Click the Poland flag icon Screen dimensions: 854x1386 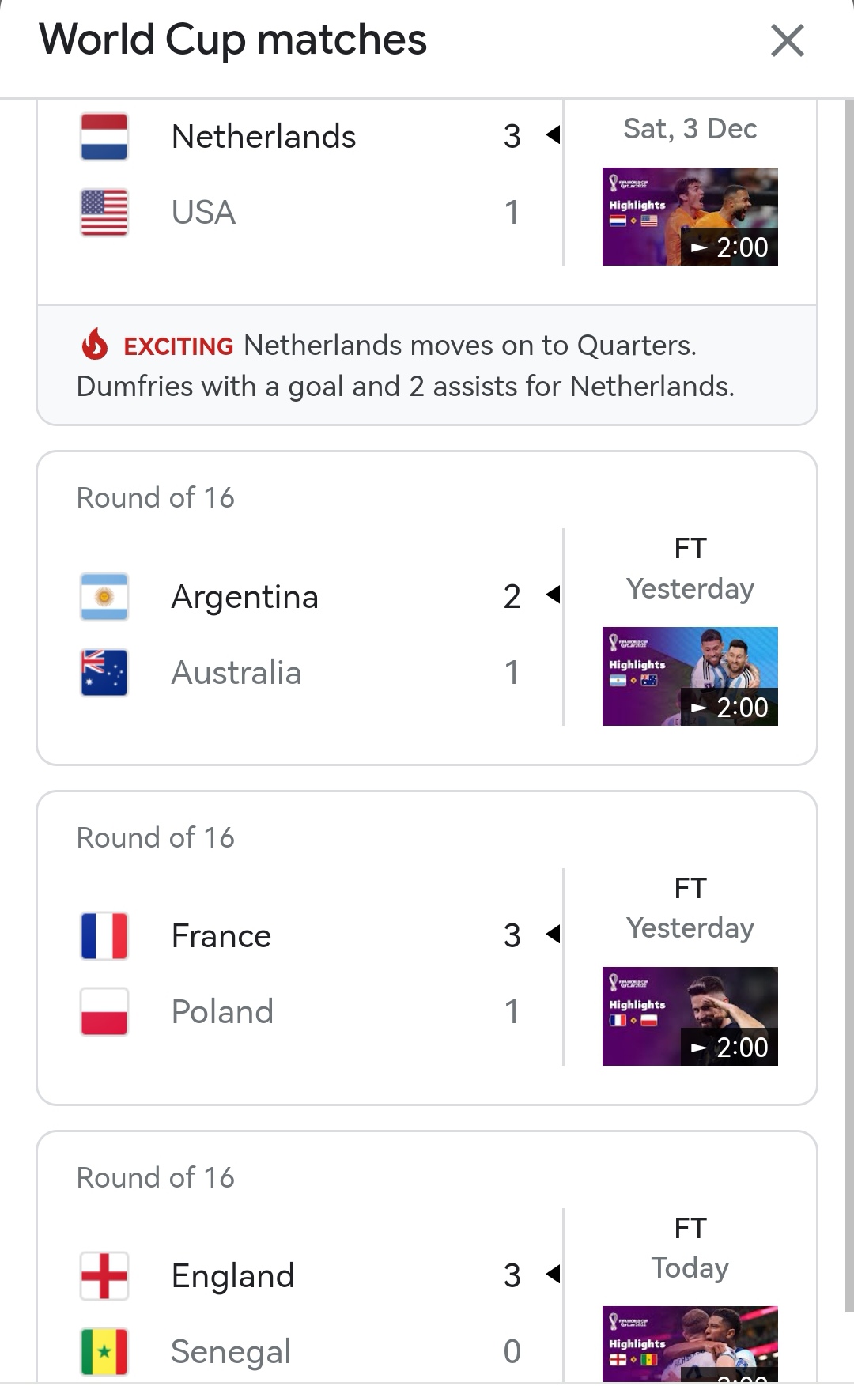pos(104,1012)
